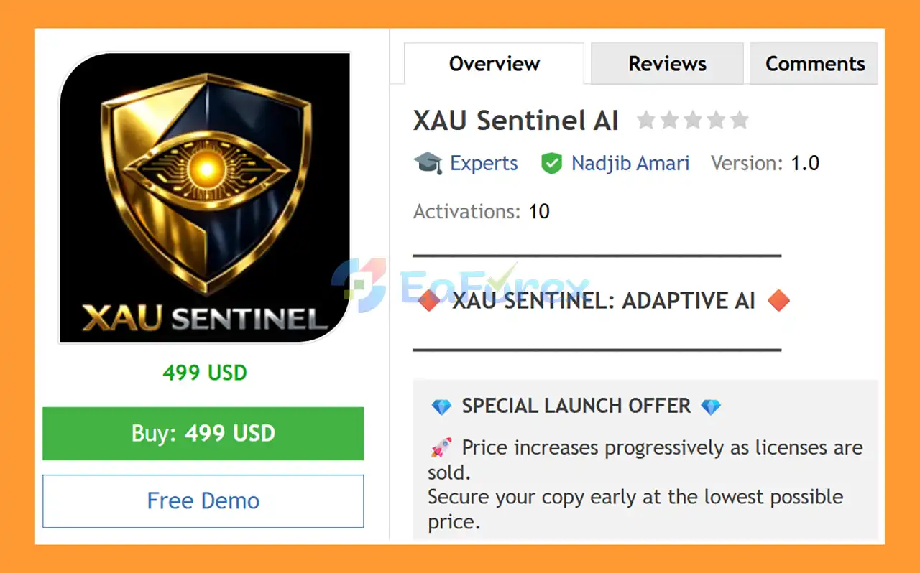Switch to the Reviews tab
This screenshot has width=920, height=573.
pyautogui.click(x=666, y=63)
